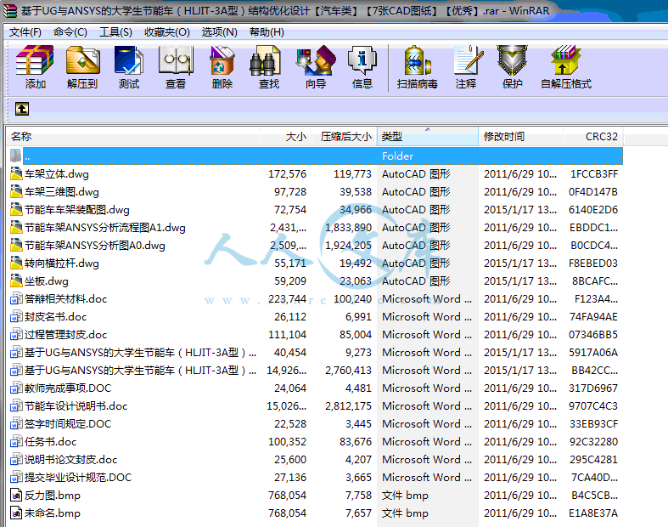The height and width of the screenshot is (527, 668).
Task: Click icon of 车架立体.dwg
Action: pyautogui.click(x=16, y=173)
